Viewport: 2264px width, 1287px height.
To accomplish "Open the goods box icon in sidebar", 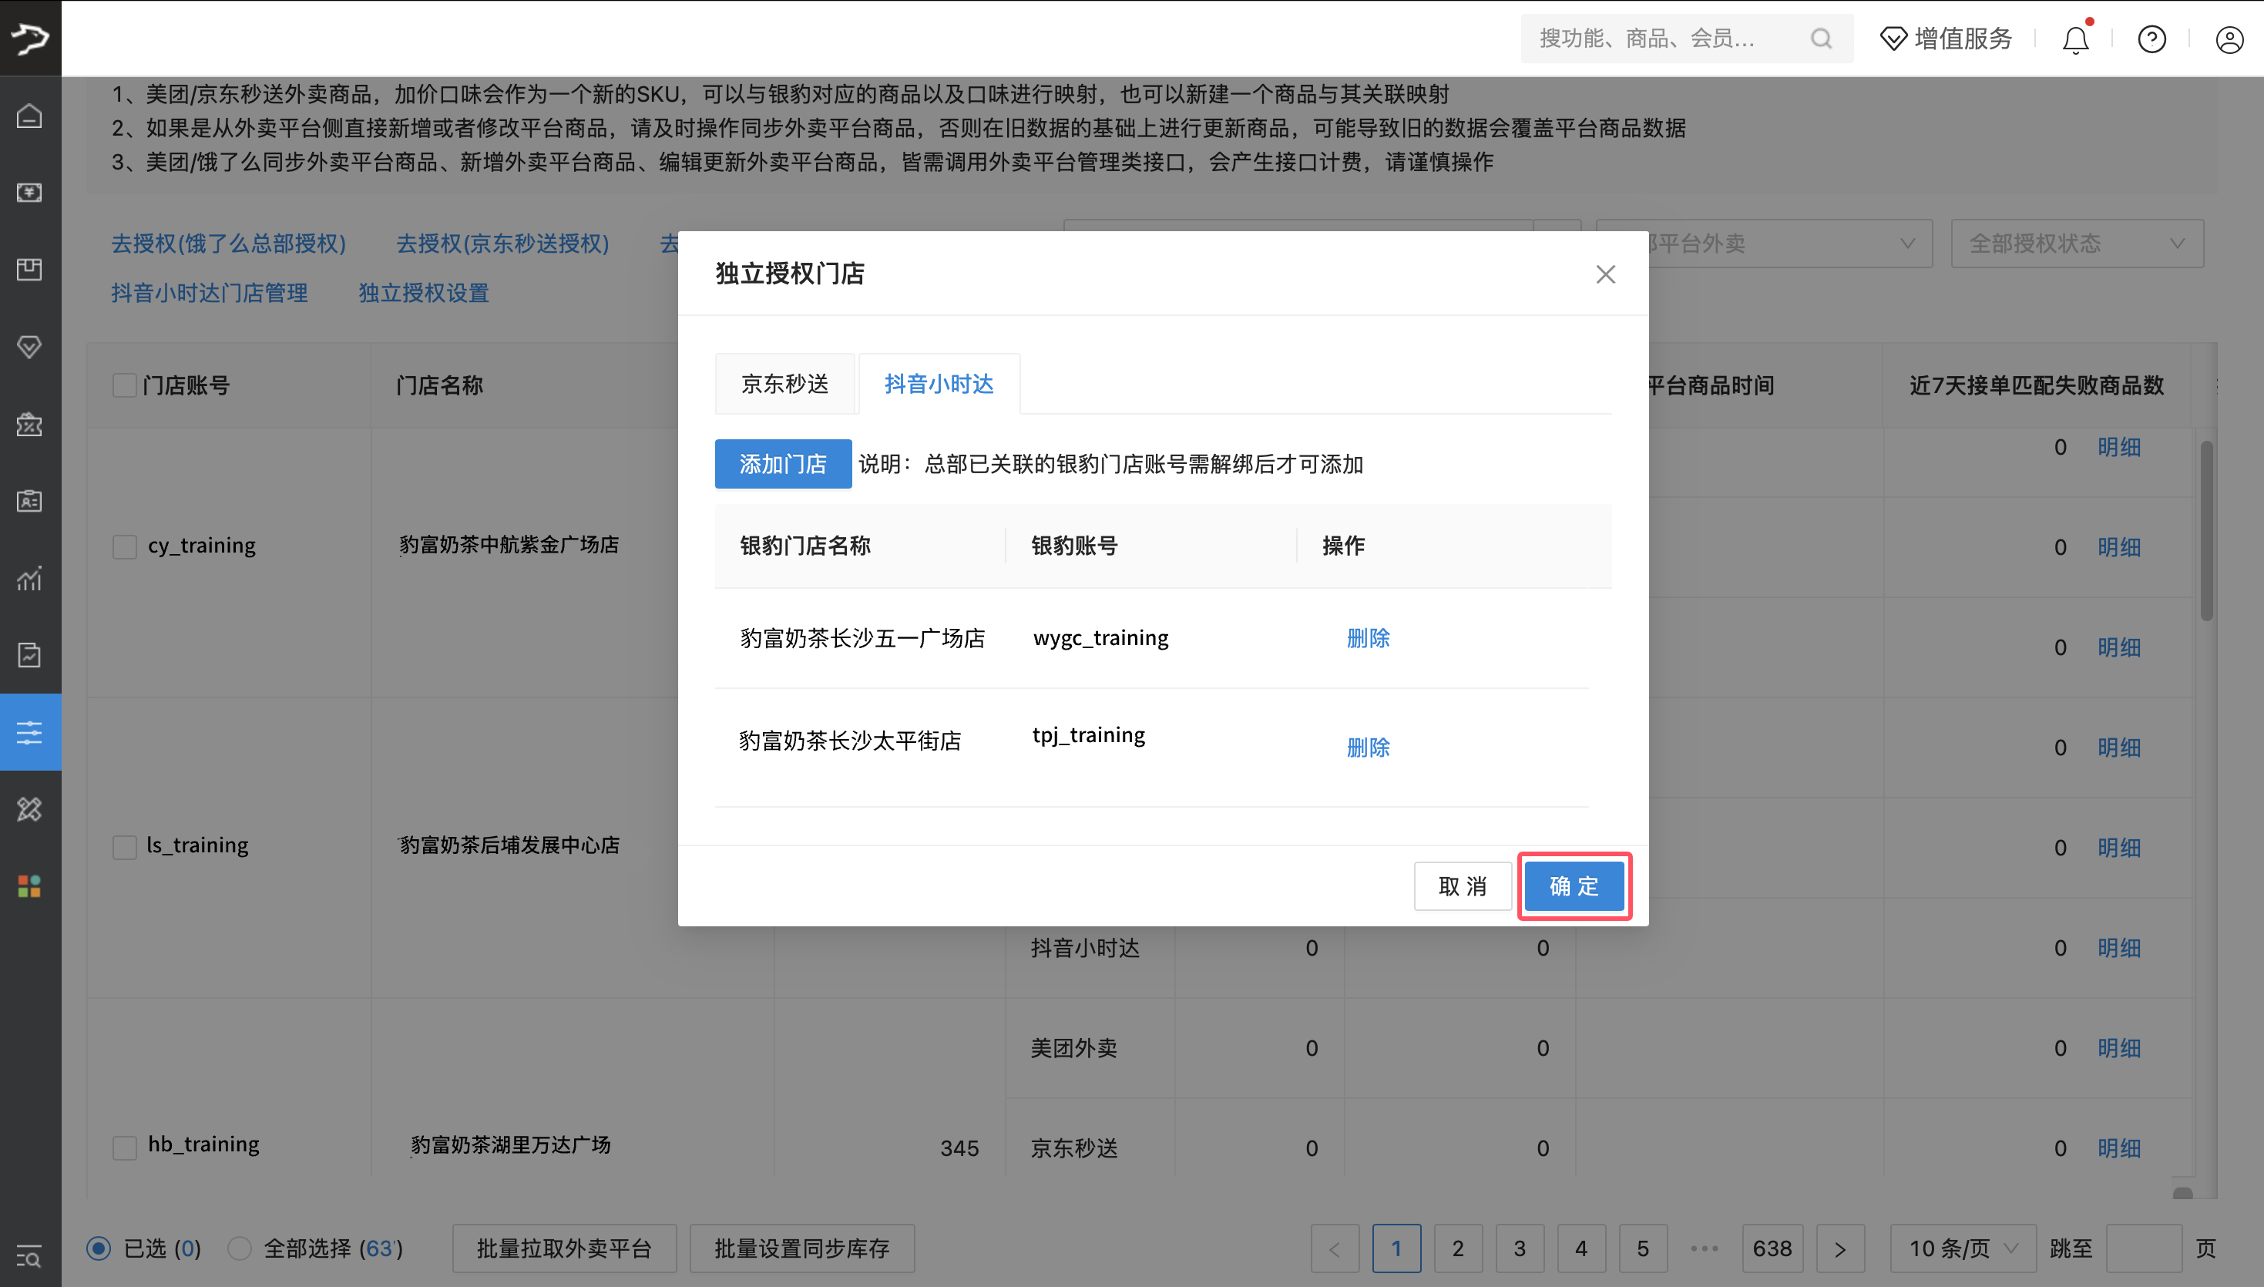I will [30, 270].
